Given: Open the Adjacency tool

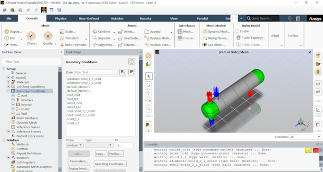Looking at the screenshot, I should (x=103, y=45).
